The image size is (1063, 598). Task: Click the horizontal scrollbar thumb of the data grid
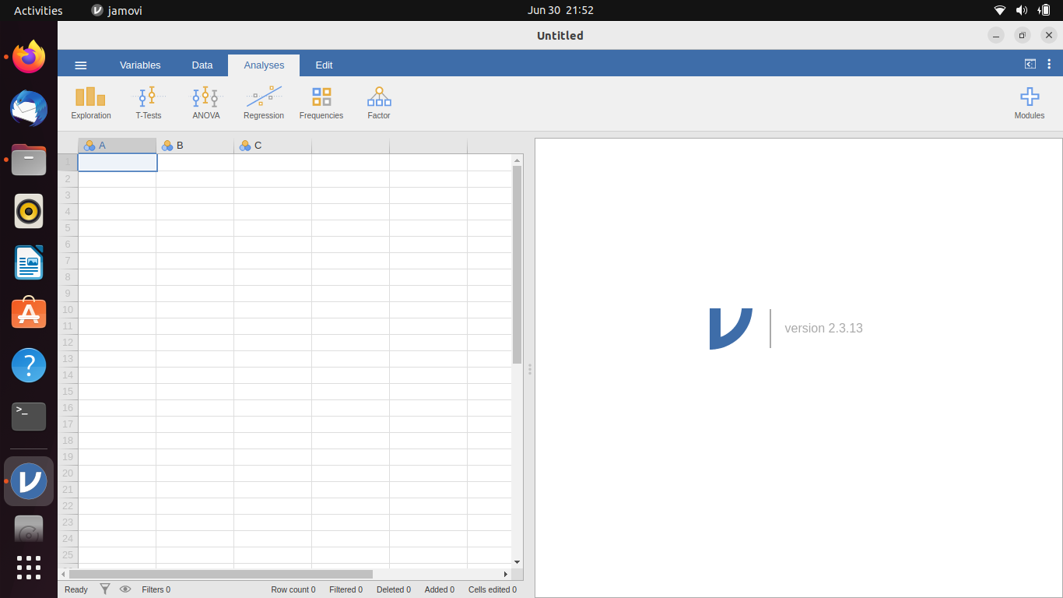tap(221, 574)
